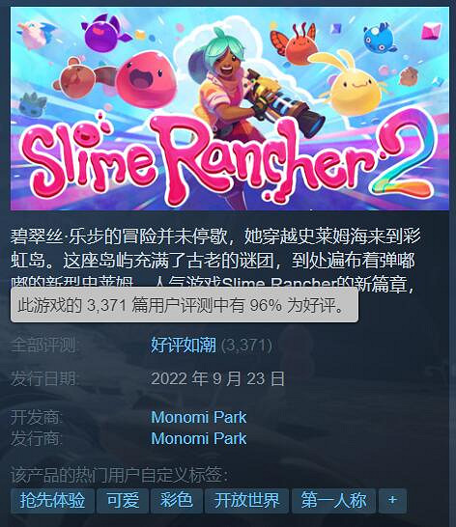The width and height of the screenshot is (456, 527).
Task: Click the yellow rabbit-eared slime in banner
Action: [x=352, y=83]
